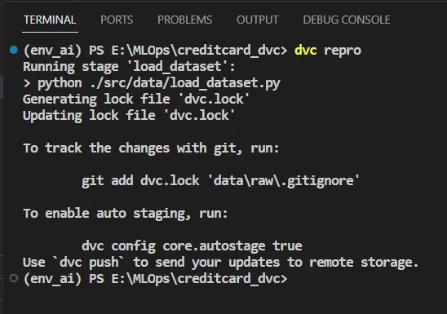Click the hollow circle prompt indicator
Image resolution: width=447 pixels, height=314 pixels.
click(14, 278)
